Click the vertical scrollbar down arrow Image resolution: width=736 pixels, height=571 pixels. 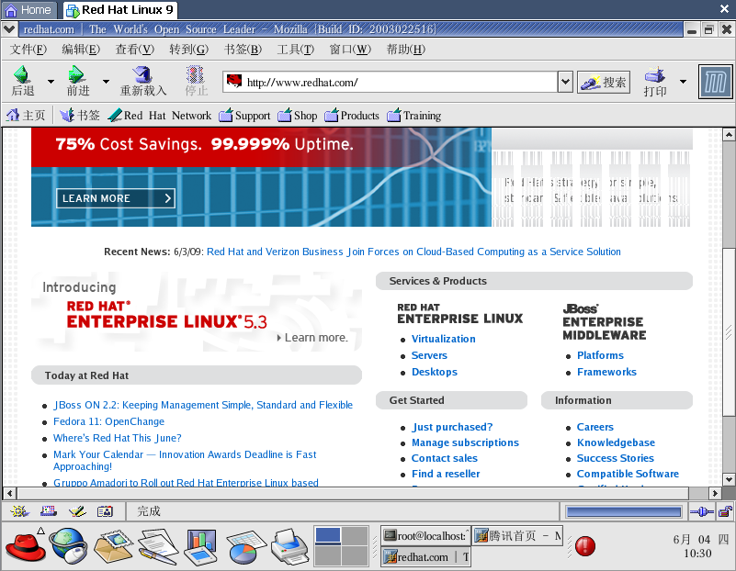pos(729,479)
